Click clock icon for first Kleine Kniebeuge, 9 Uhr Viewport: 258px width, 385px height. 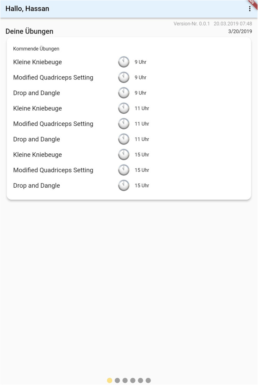[124, 62]
